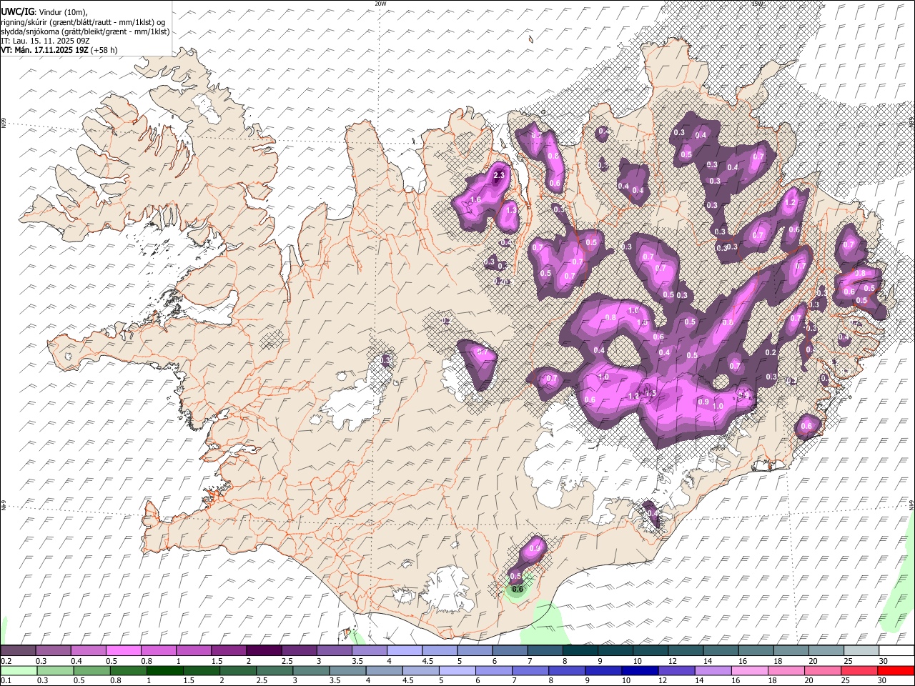
Task: Select the 'VT: Mán. 17.11.2025 19Z (+58 h)' line
Action: (59, 50)
